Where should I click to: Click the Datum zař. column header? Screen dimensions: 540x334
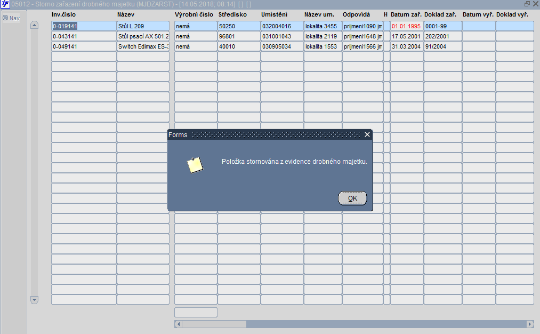click(406, 14)
